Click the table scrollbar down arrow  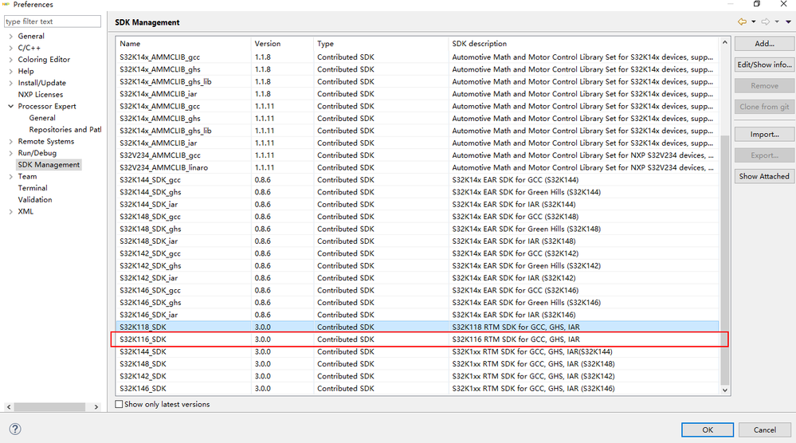click(x=725, y=390)
